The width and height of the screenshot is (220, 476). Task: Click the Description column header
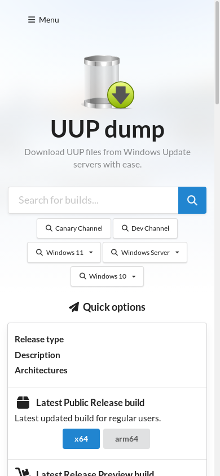[37, 355]
